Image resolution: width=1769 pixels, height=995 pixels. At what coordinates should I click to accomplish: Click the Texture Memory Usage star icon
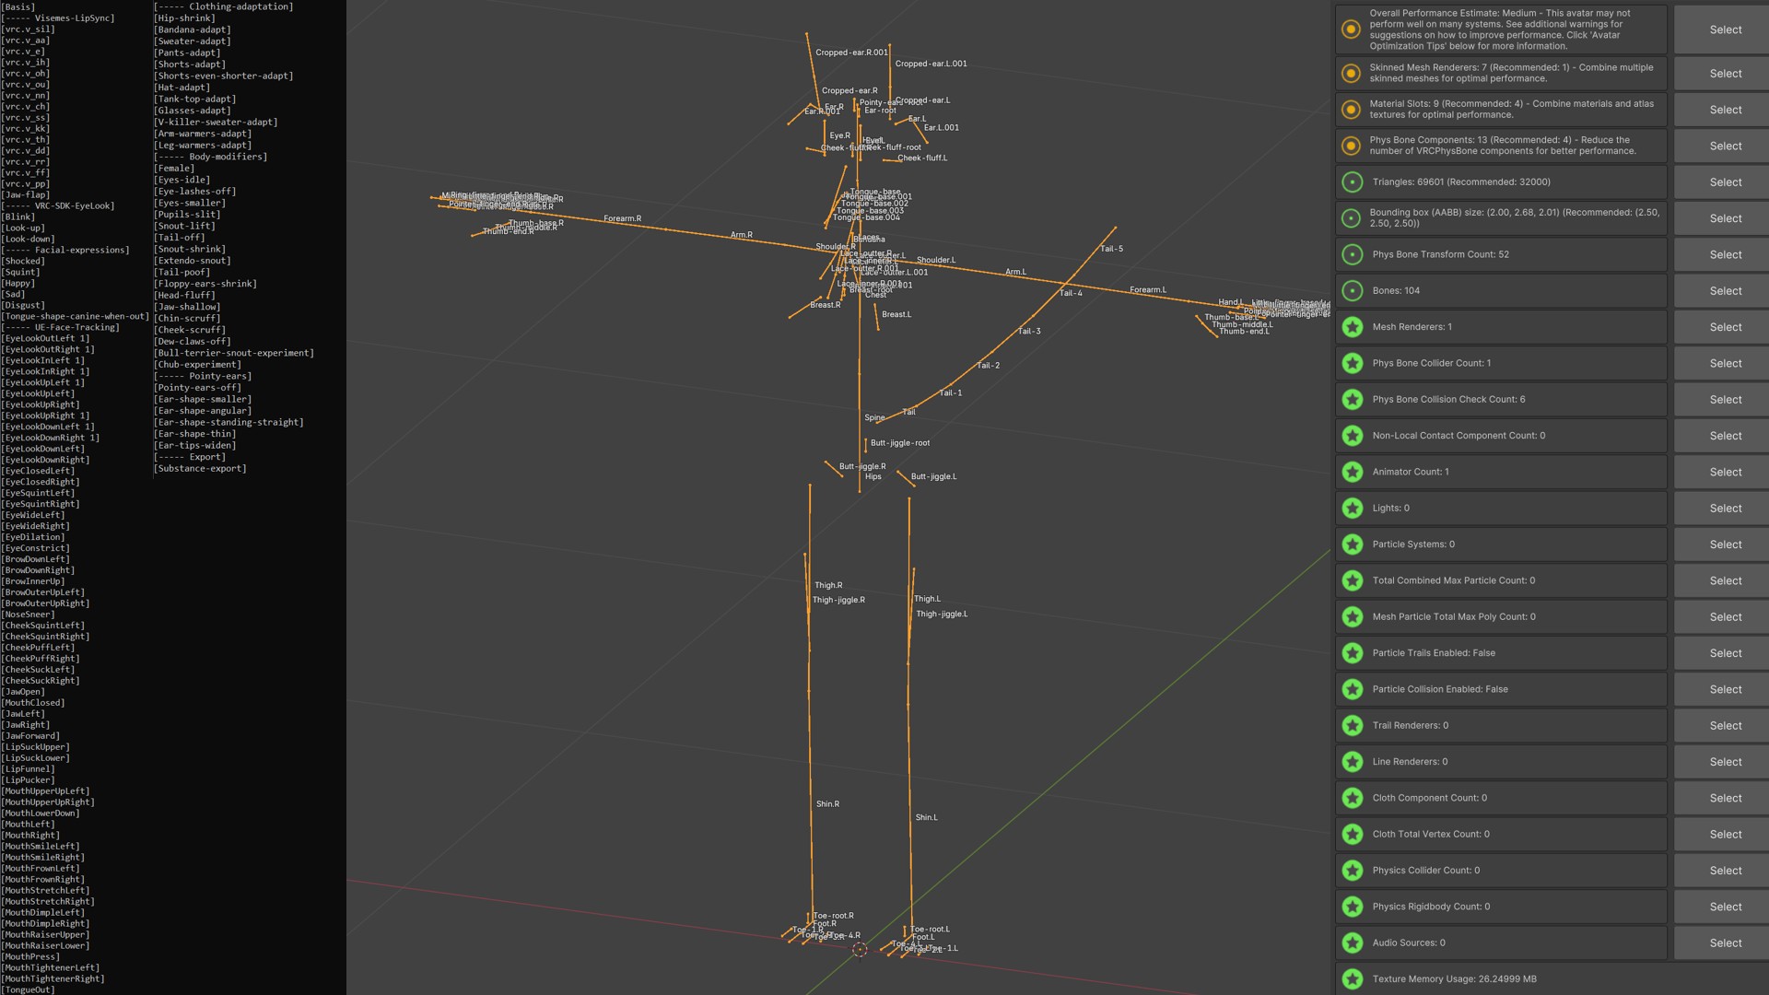(x=1352, y=978)
